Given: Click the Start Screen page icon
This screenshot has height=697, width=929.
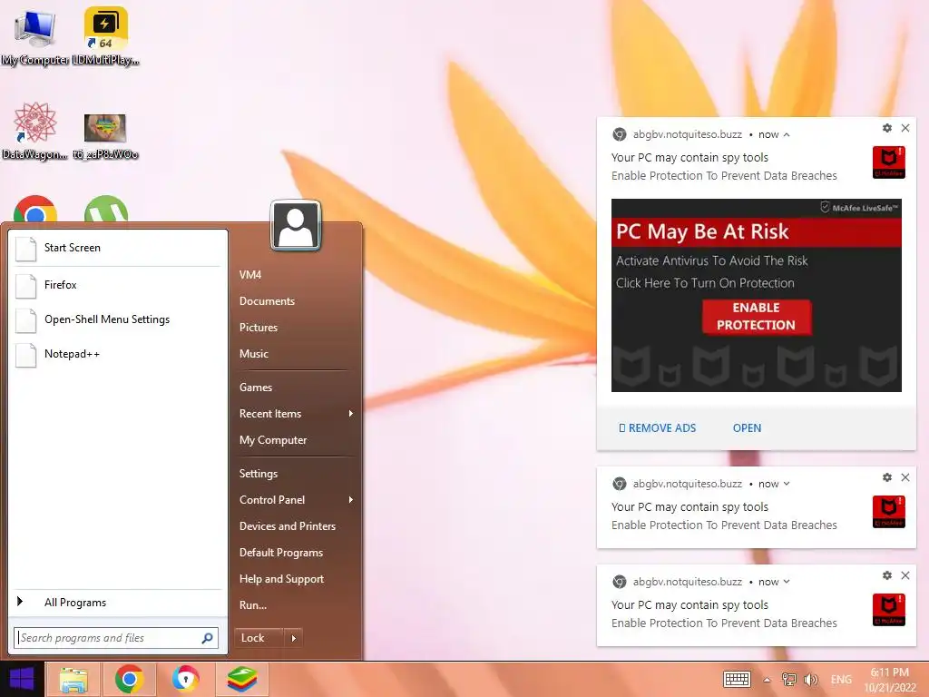Looking at the screenshot, I should click(x=26, y=249).
